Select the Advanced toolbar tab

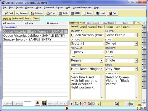tap(18, 18)
